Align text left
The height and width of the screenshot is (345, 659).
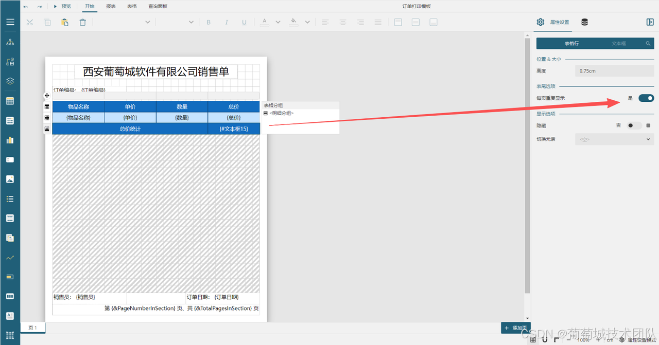click(325, 22)
